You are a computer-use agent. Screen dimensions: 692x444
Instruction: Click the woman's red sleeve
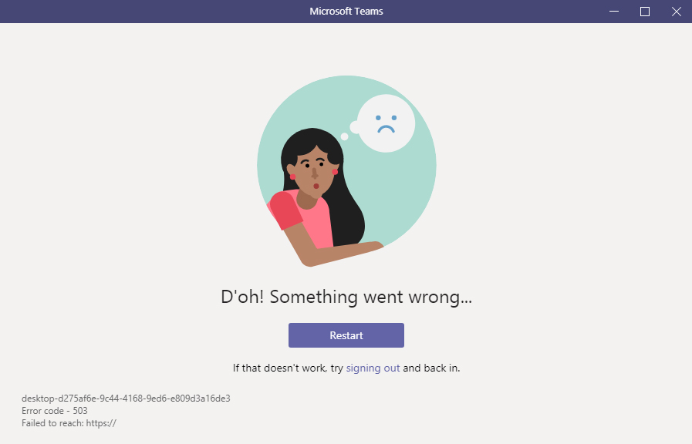[285, 210]
